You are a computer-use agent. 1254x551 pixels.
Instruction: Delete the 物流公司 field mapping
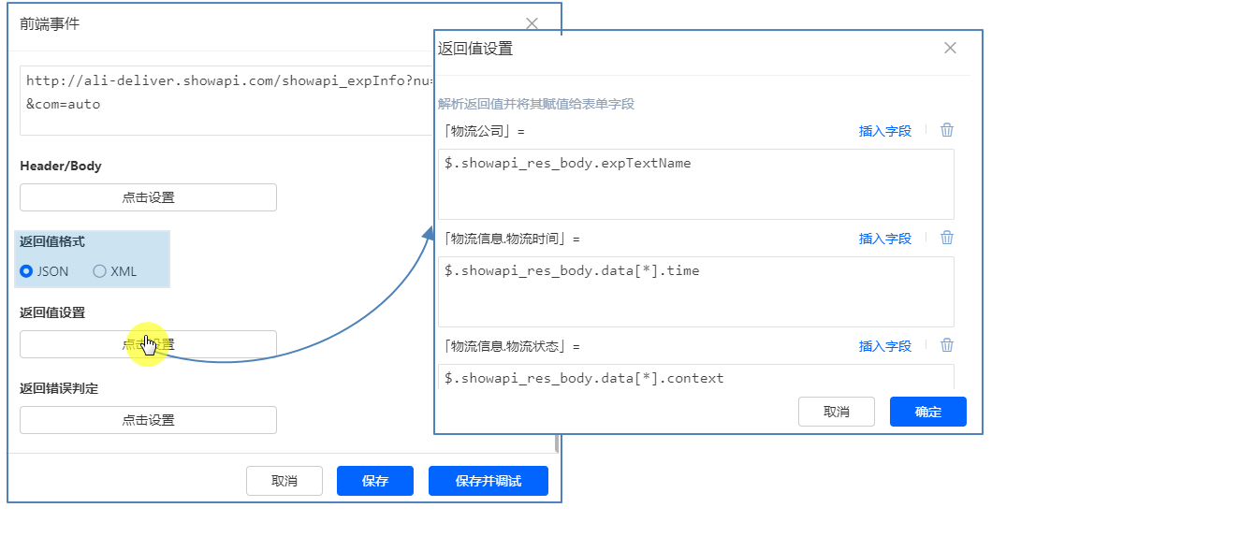click(x=947, y=130)
